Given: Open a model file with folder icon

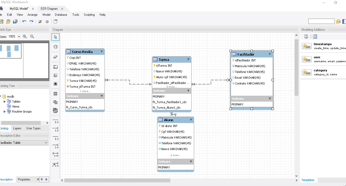Looking at the screenshot, I should tap(8, 22).
